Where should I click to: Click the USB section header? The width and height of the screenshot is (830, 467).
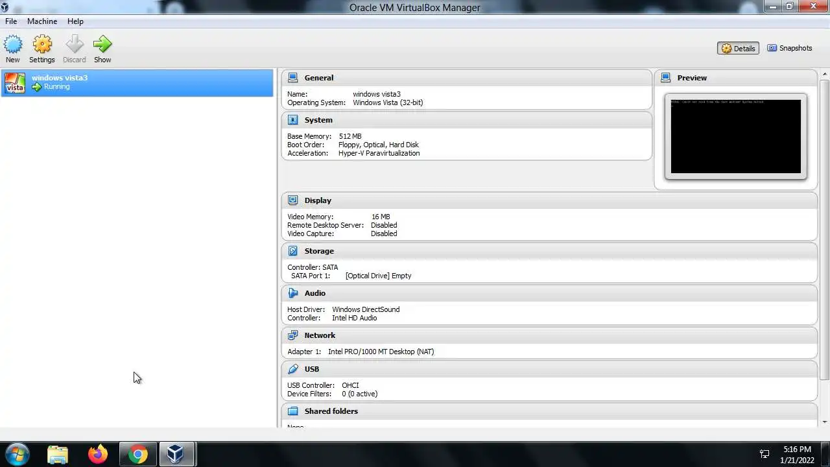coord(549,369)
